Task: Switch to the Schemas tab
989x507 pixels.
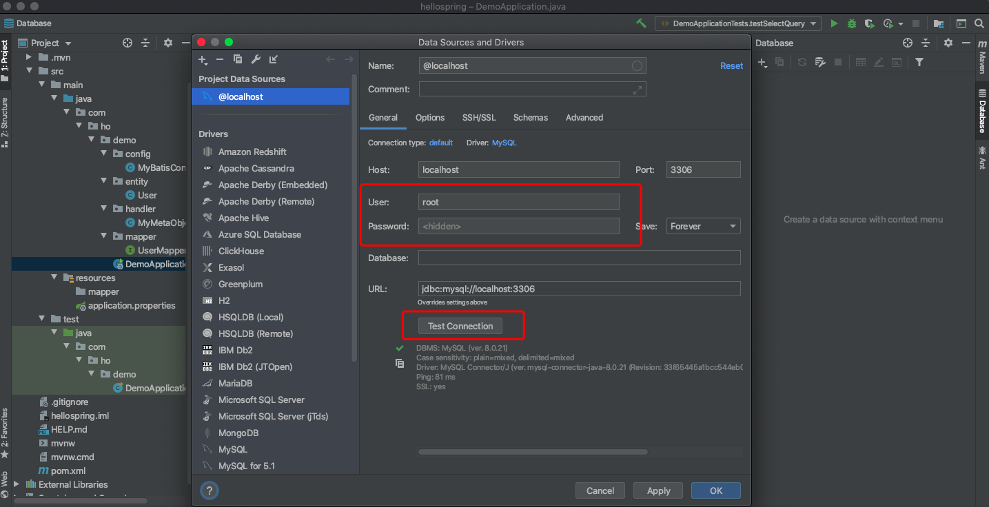Action: pyautogui.click(x=531, y=118)
